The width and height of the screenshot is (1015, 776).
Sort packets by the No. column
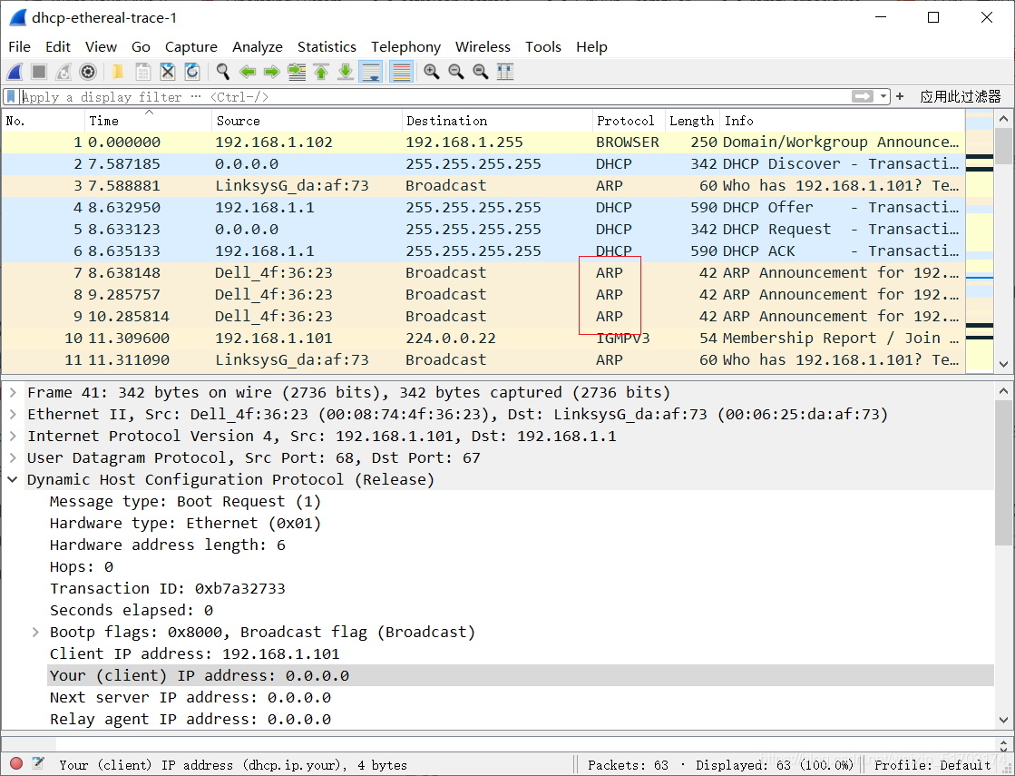tap(44, 121)
